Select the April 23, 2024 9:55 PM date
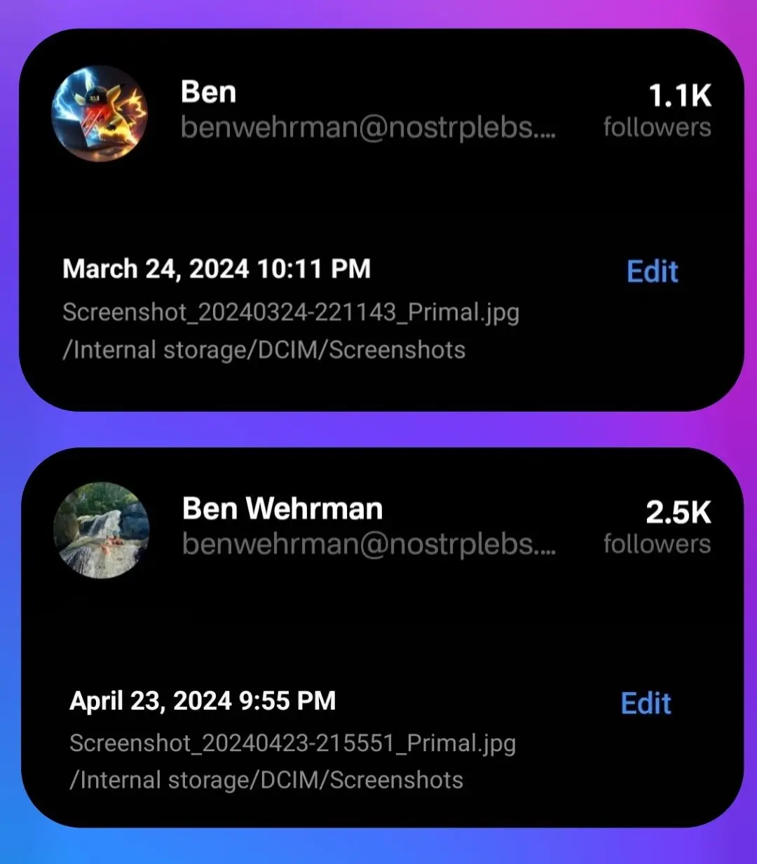The width and height of the screenshot is (757, 864). click(203, 700)
